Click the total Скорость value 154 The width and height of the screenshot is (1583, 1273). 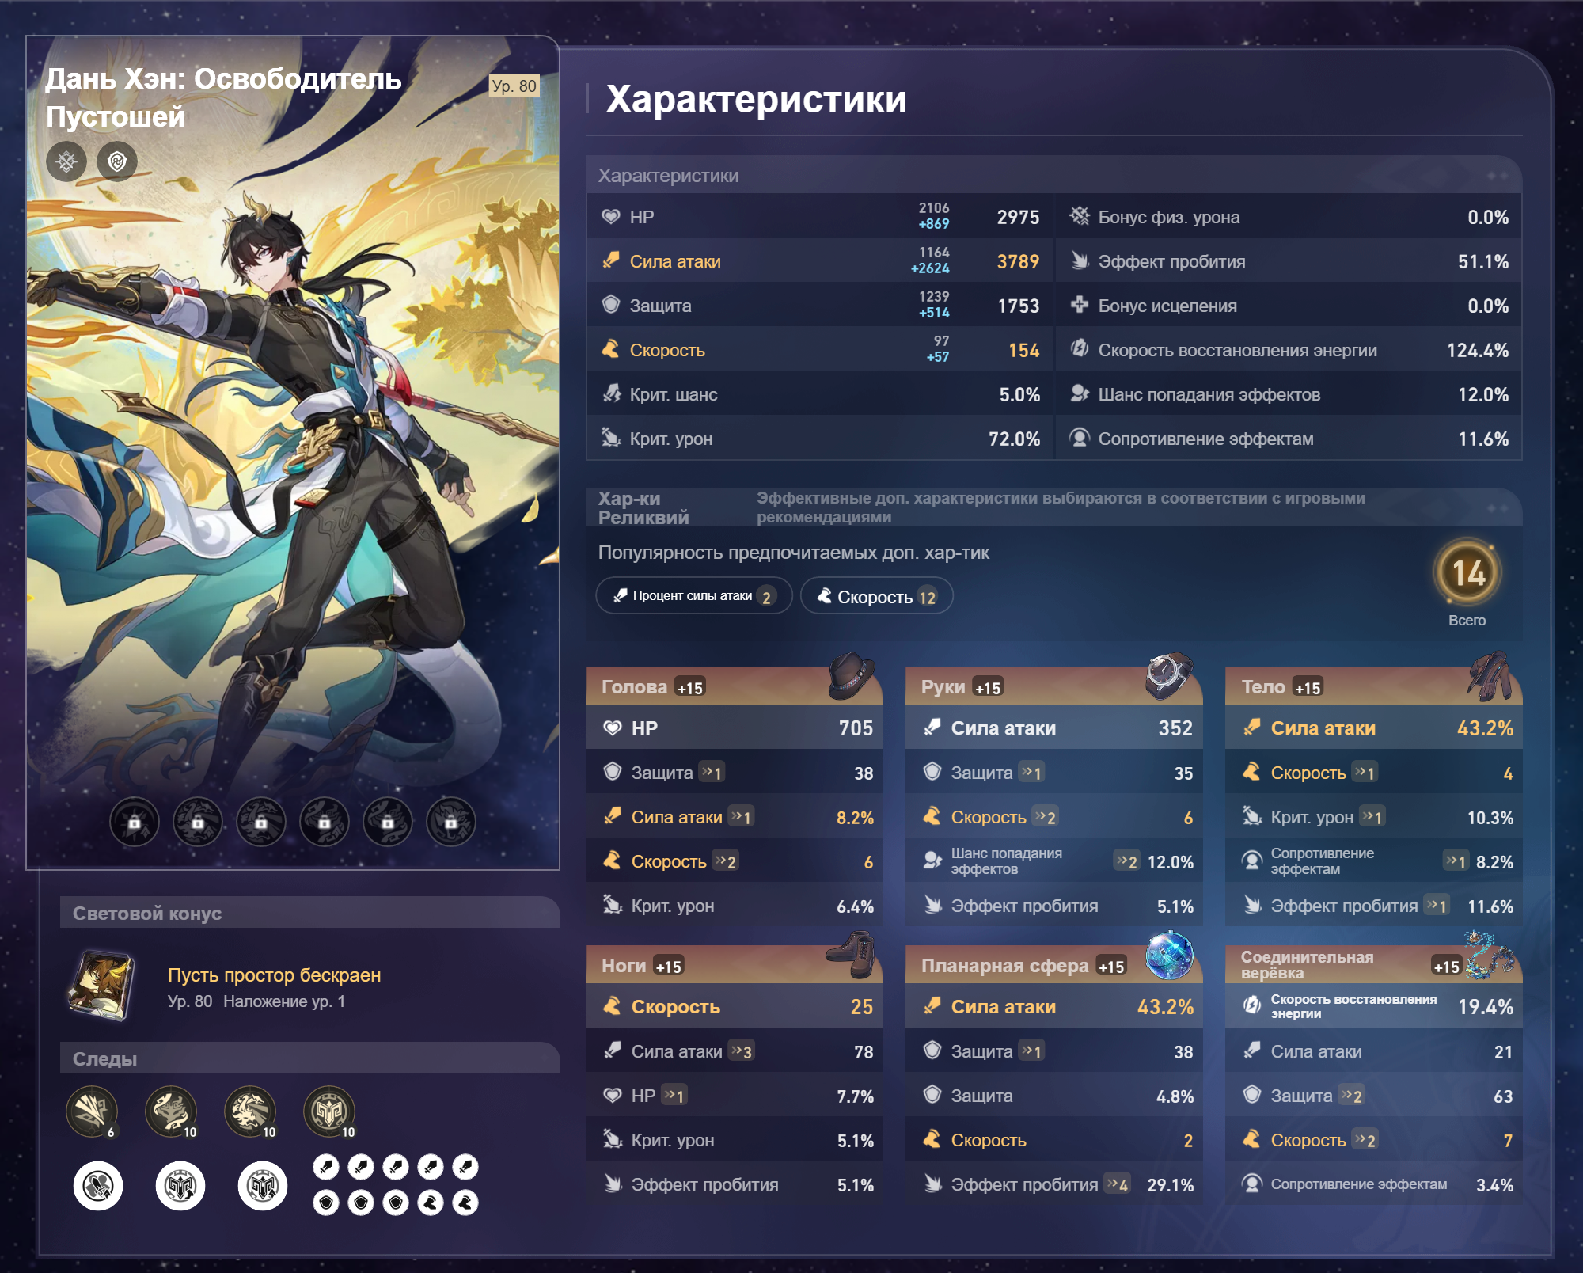click(x=1023, y=350)
